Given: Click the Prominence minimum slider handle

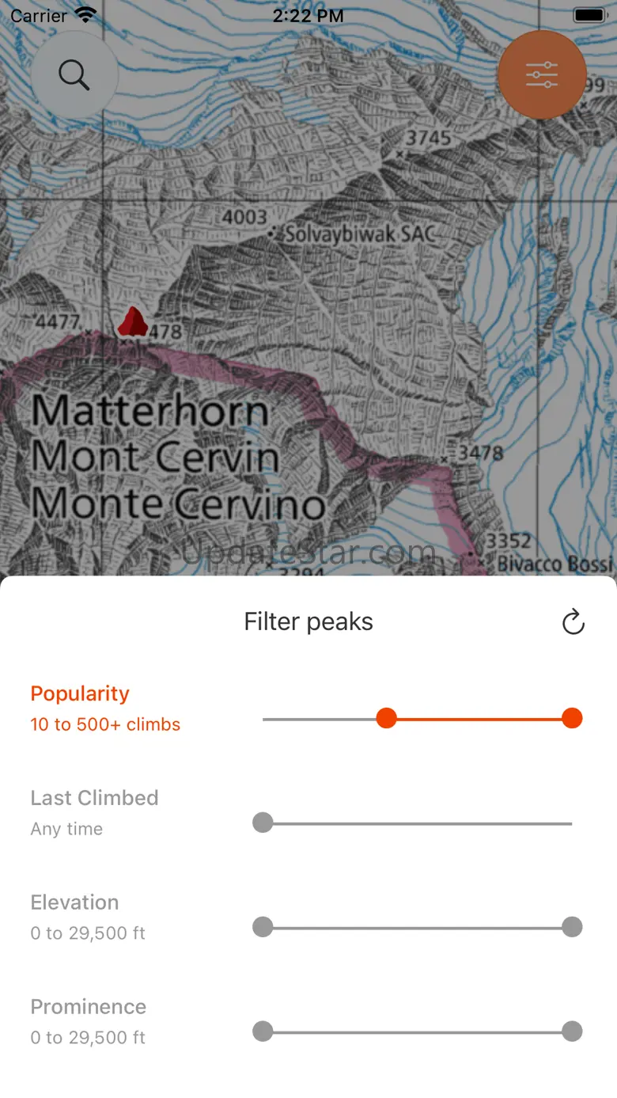Looking at the screenshot, I should [x=263, y=1032].
